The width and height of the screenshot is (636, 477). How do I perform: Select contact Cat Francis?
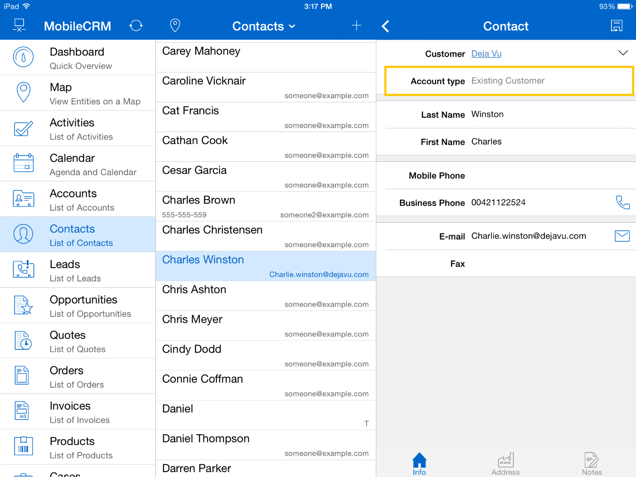coord(266,117)
